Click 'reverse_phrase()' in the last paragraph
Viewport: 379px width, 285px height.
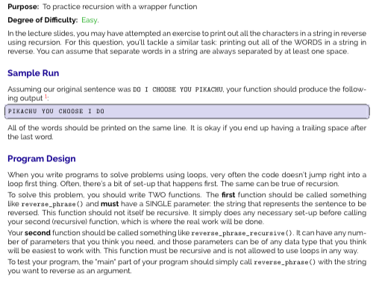(x=285, y=263)
